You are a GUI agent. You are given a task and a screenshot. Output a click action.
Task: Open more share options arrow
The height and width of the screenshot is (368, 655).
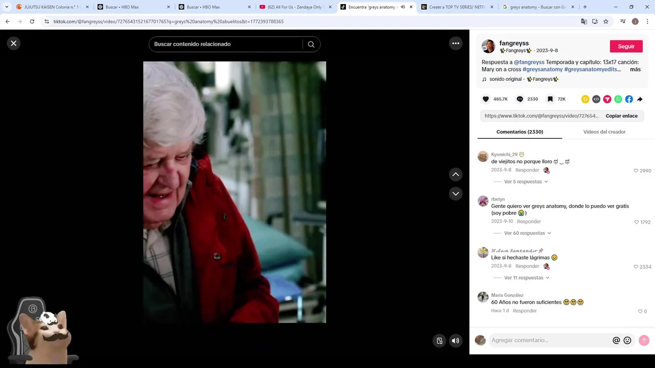click(x=640, y=99)
